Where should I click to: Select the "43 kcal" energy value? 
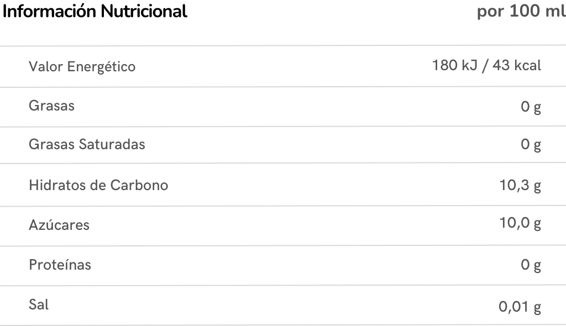(516, 65)
